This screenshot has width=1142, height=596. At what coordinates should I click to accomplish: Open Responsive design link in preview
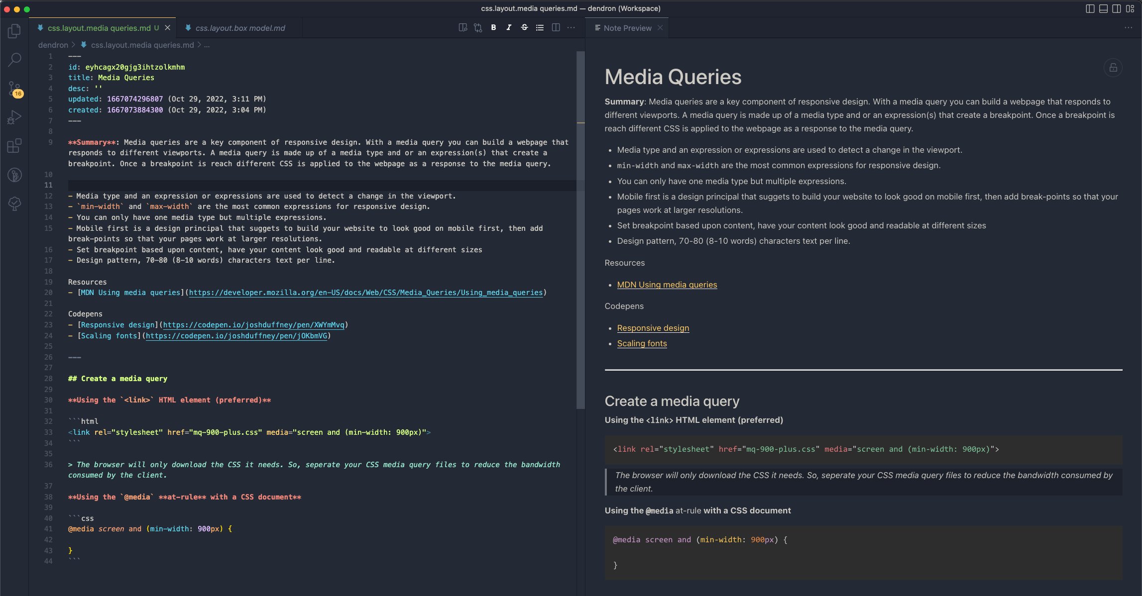pyautogui.click(x=653, y=328)
